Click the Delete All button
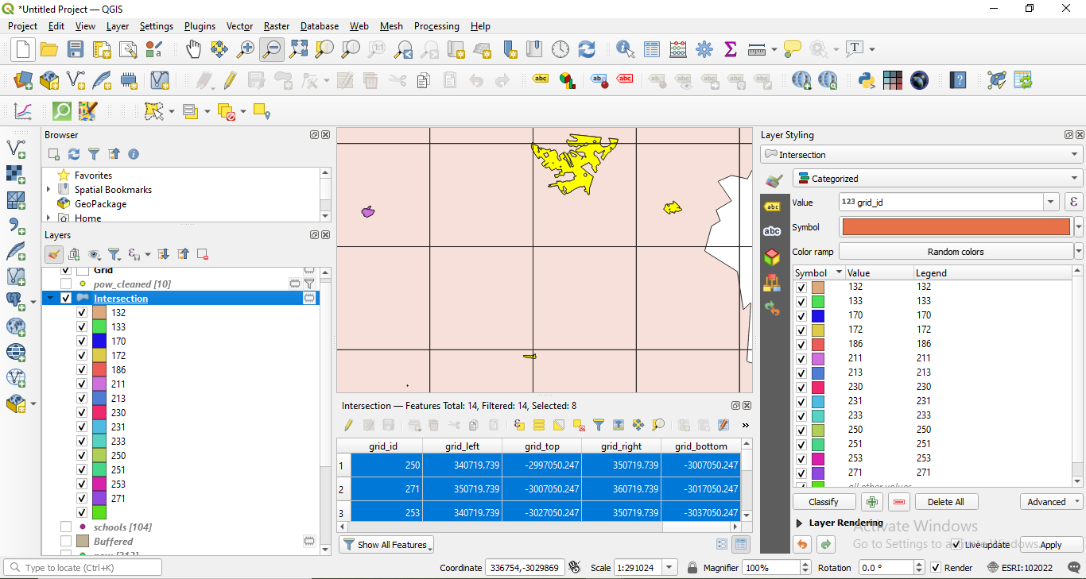The width and height of the screenshot is (1086, 579). click(x=946, y=502)
